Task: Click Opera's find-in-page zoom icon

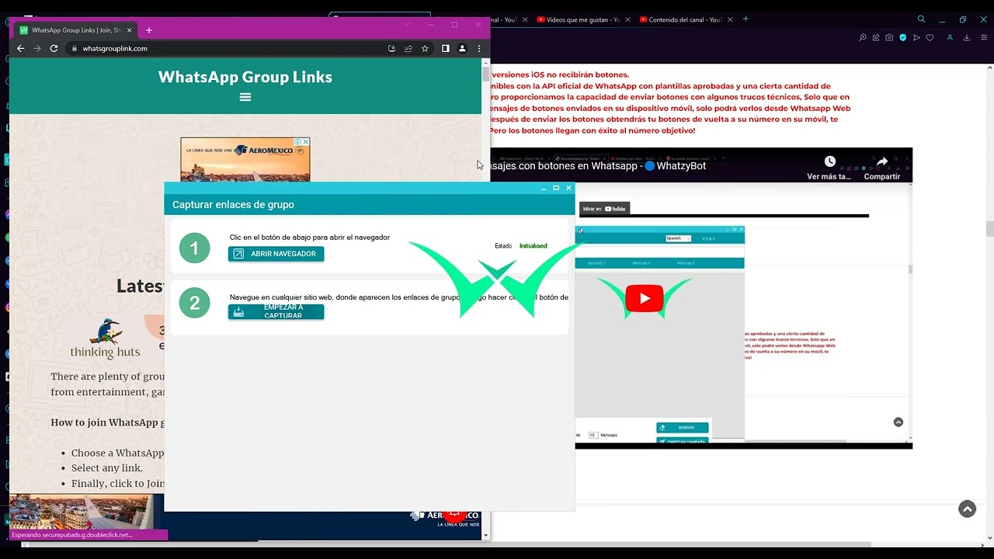Action: [x=863, y=37]
